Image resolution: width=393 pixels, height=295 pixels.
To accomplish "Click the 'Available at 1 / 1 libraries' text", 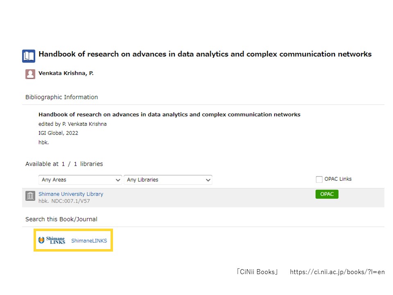I will coord(64,164).
